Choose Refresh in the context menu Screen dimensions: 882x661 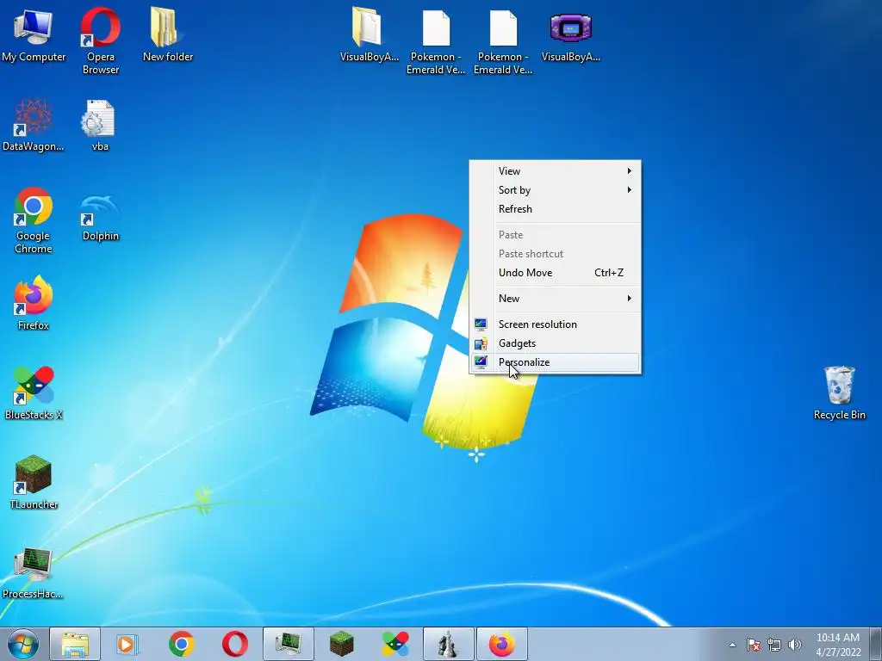click(x=556, y=209)
